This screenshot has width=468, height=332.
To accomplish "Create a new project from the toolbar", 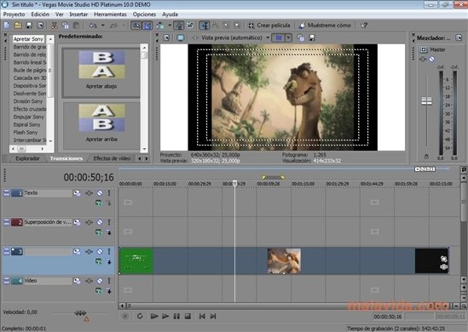I will pos(7,26).
